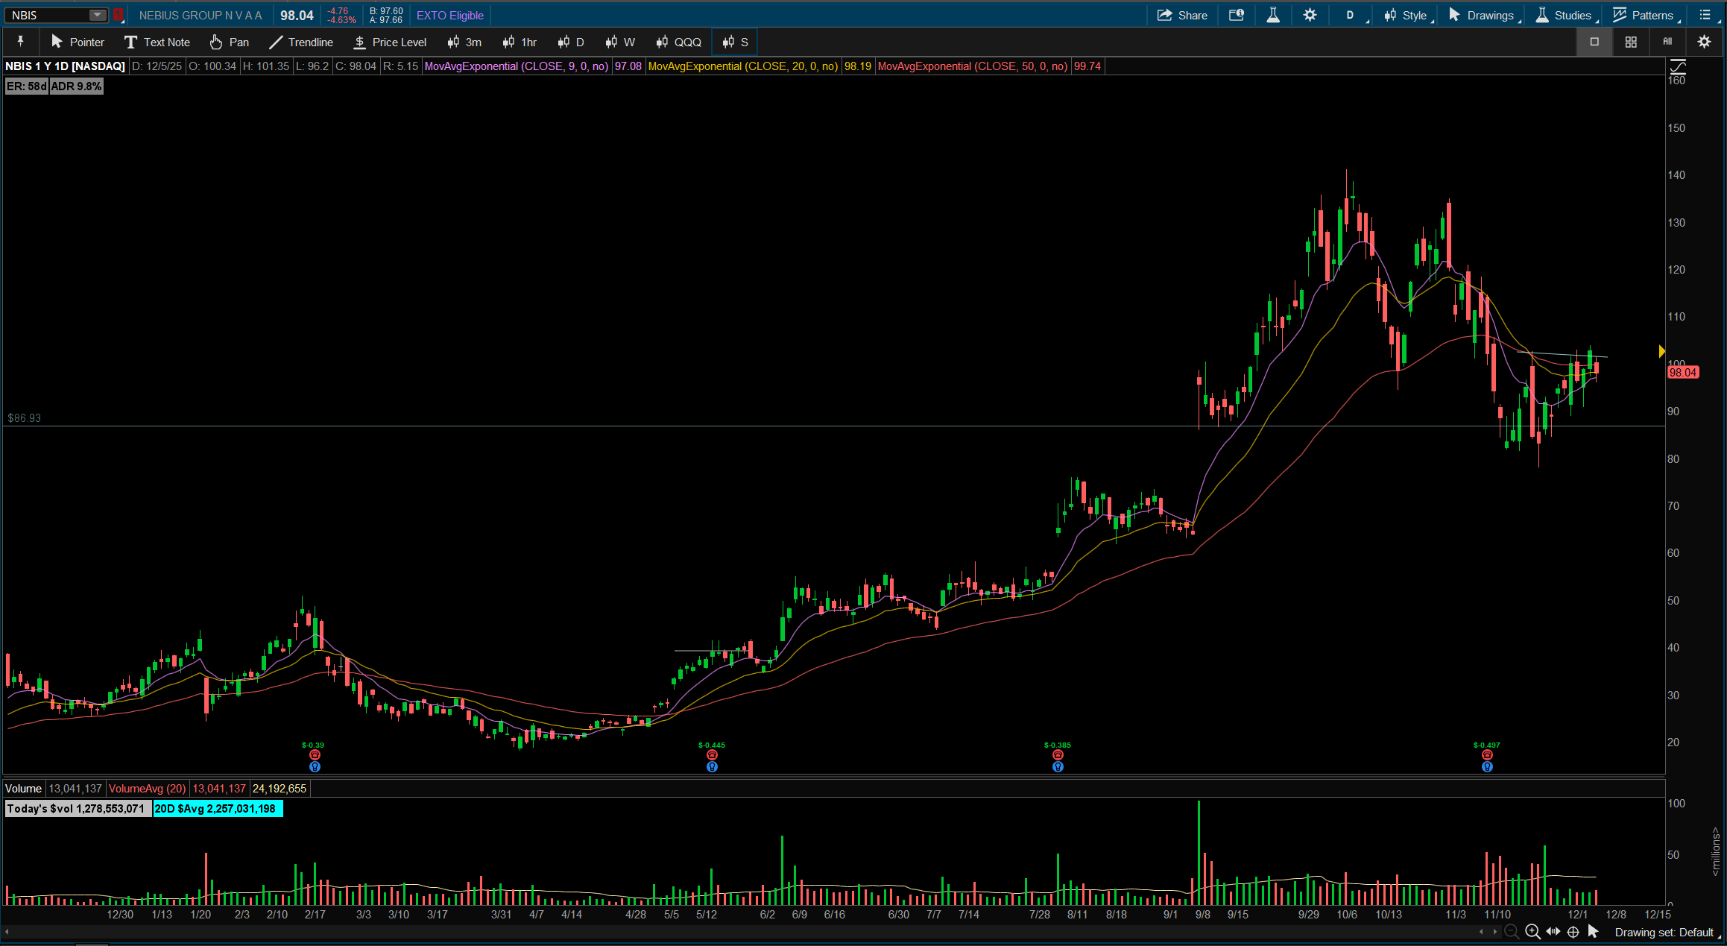This screenshot has width=1727, height=946.
Task: Open the Drawing set Default dropdown
Action: click(x=1664, y=933)
